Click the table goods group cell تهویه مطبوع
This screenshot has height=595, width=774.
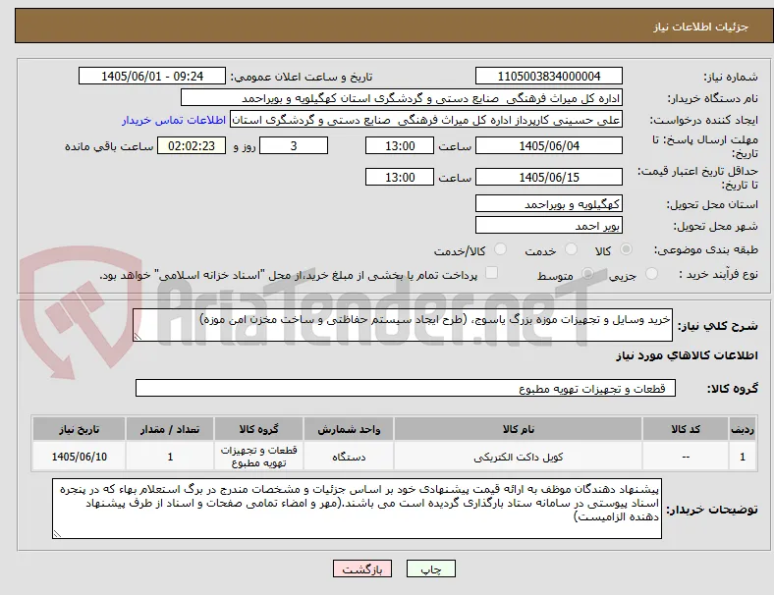(x=258, y=457)
